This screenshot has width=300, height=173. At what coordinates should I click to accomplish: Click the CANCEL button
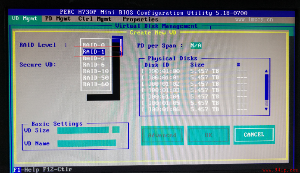(254, 135)
